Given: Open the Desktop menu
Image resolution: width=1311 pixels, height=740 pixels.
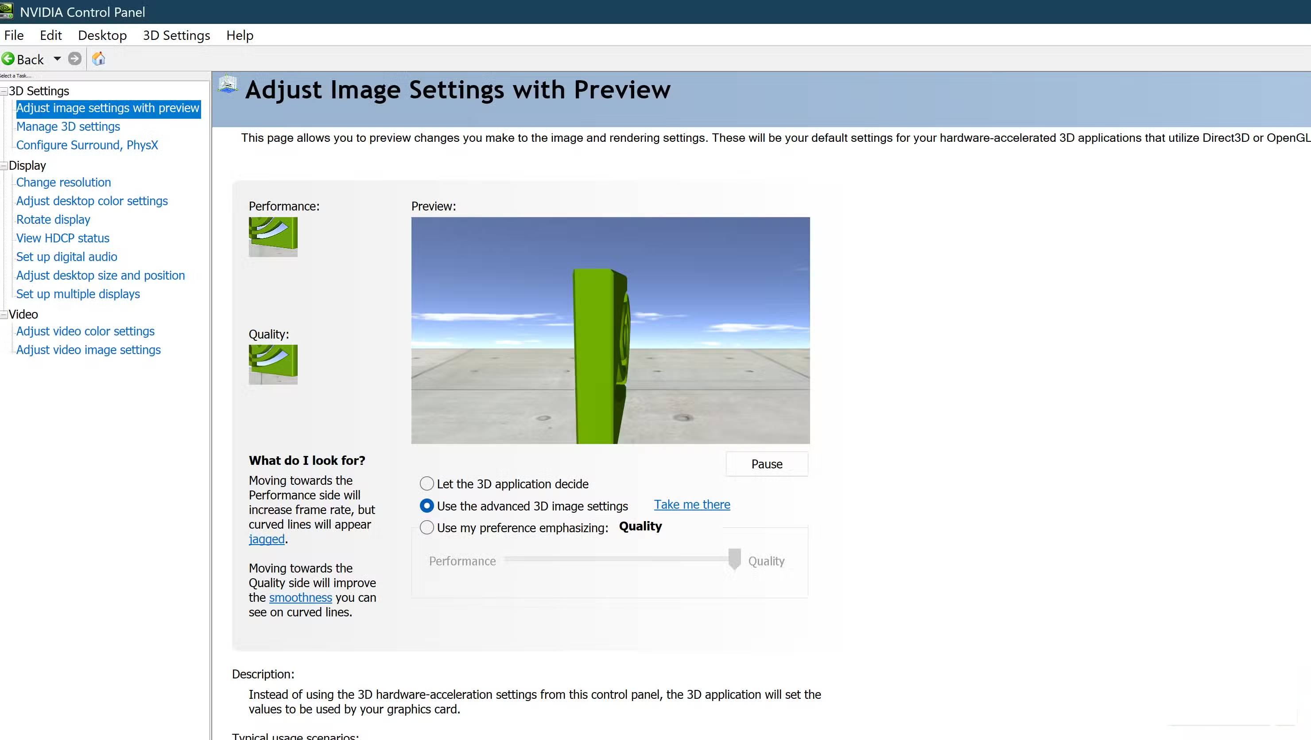Looking at the screenshot, I should click(x=102, y=35).
